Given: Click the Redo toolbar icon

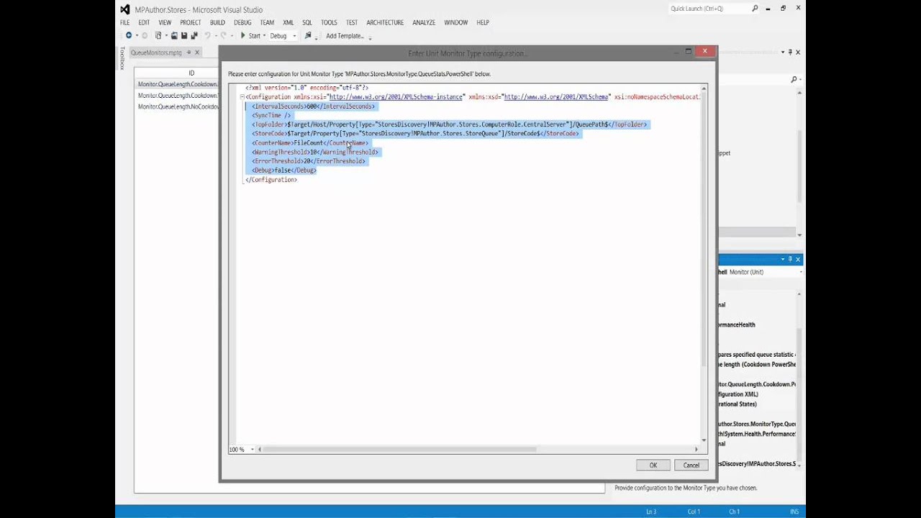Looking at the screenshot, I should point(224,36).
